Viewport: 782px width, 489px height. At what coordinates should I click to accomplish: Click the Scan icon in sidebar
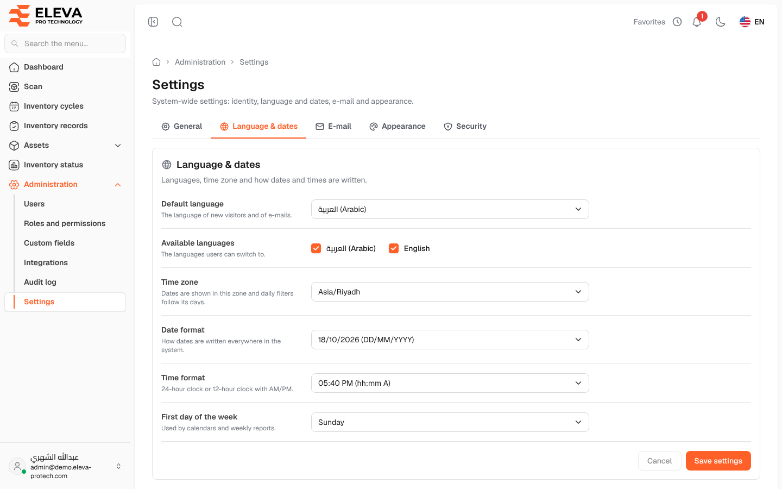(14, 87)
